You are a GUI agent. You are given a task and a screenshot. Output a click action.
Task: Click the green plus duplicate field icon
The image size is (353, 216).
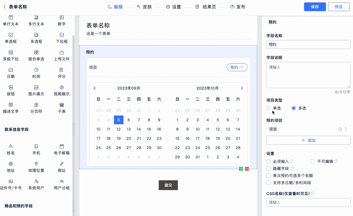tap(241, 169)
